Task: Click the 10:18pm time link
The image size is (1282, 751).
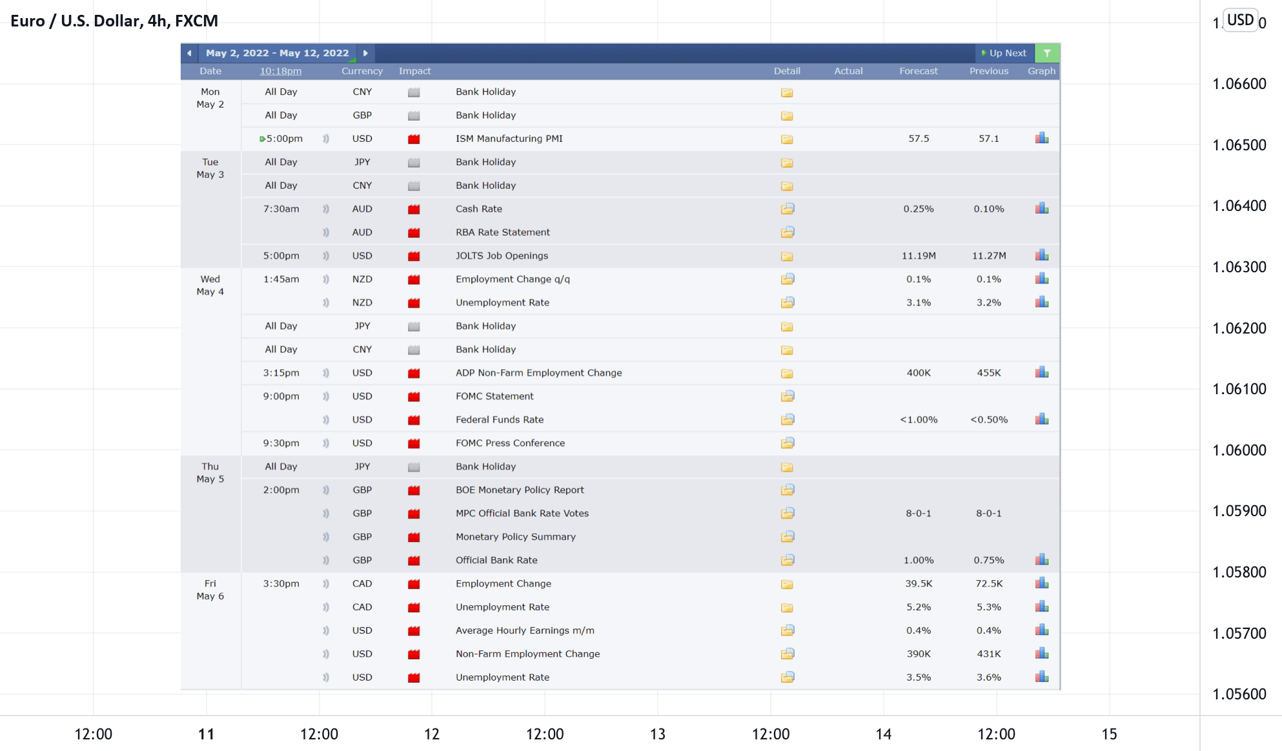Action: [281, 71]
